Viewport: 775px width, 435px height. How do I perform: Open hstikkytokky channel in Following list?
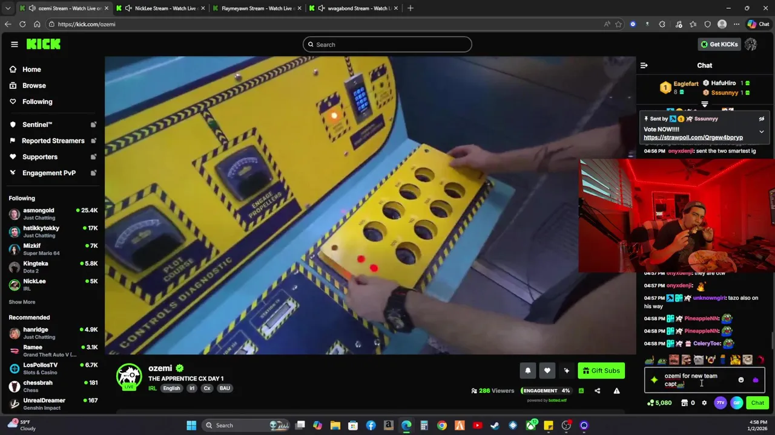tap(53, 231)
